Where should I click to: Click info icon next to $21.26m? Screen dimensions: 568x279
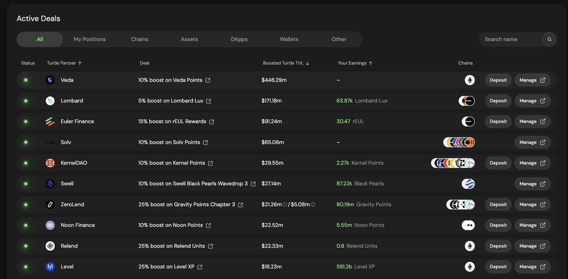point(285,205)
